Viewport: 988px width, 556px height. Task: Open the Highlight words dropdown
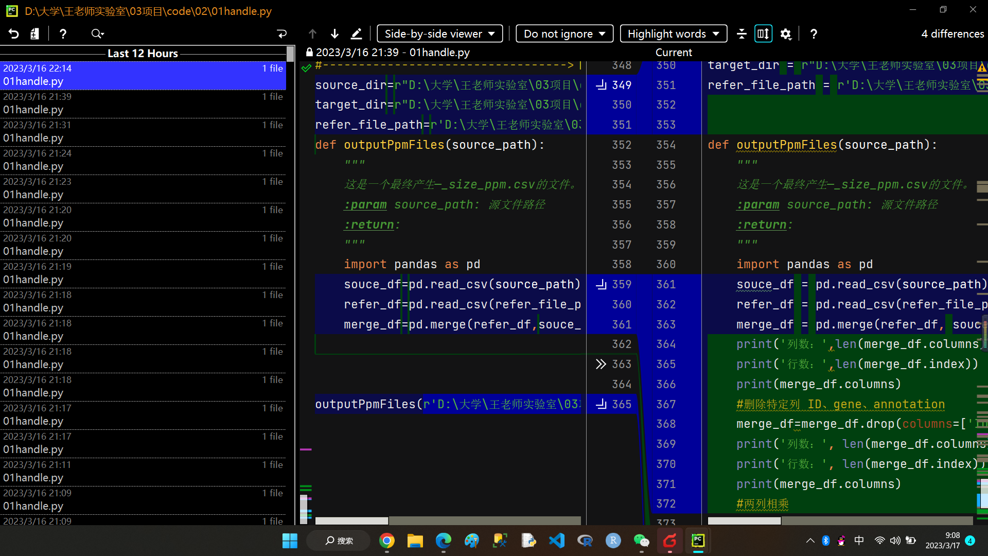(674, 34)
